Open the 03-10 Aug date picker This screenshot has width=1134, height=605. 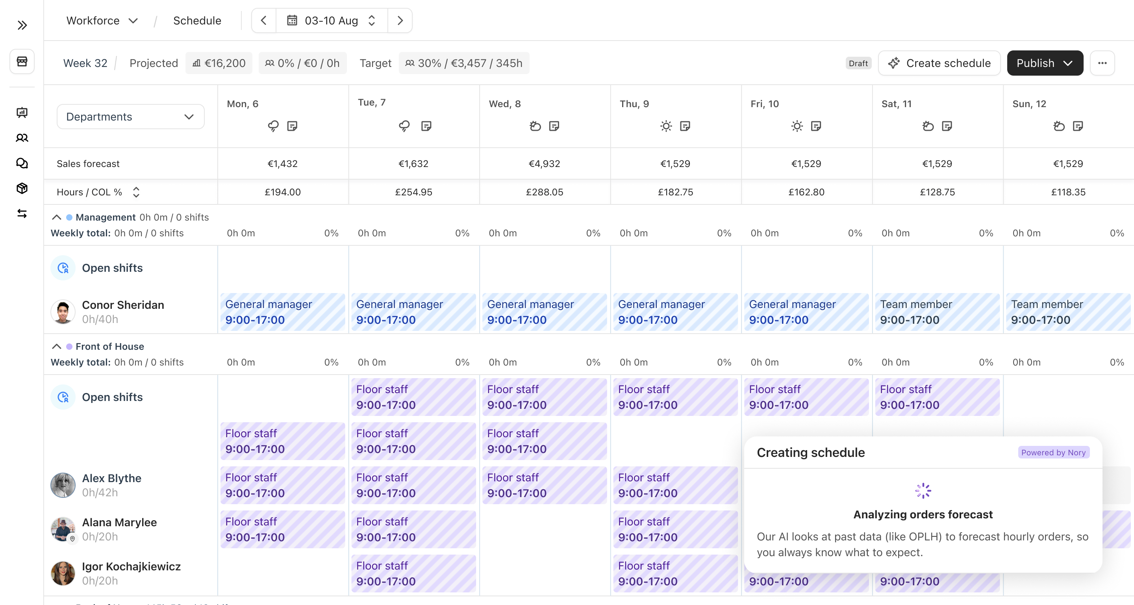332,21
